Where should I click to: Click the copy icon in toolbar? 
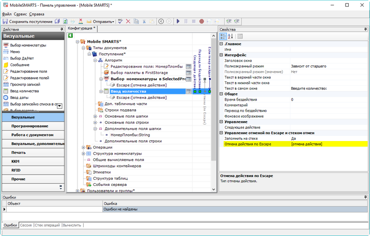[136, 21]
